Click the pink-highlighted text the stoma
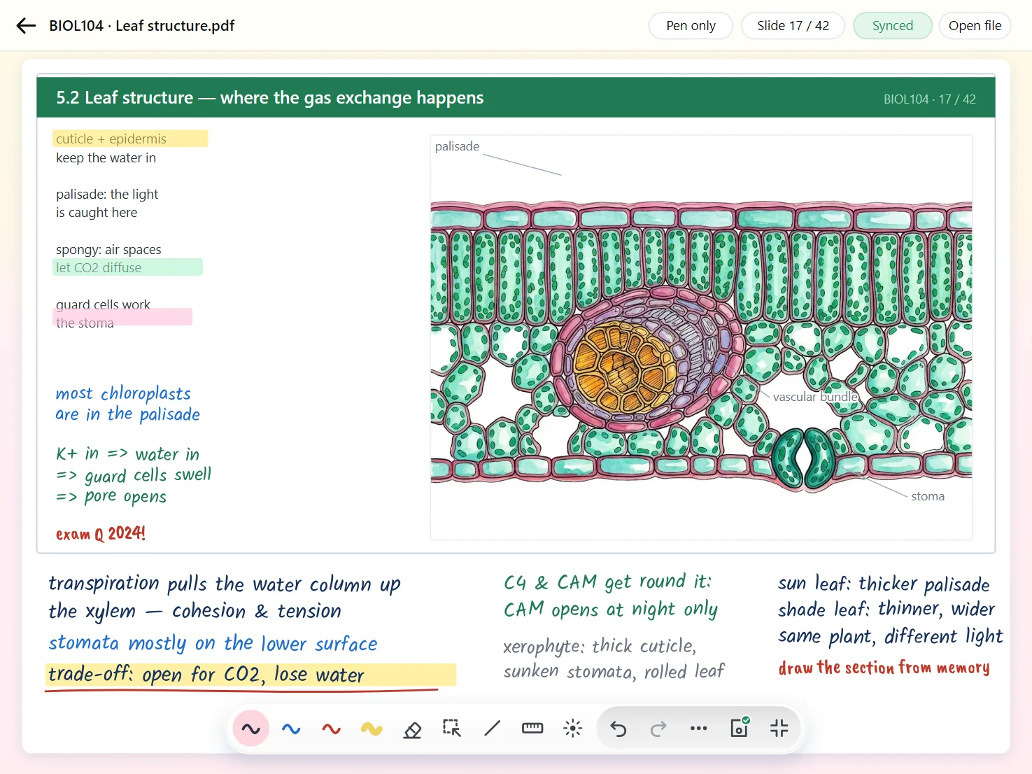Screen dimensions: 1032x774 coord(85,323)
